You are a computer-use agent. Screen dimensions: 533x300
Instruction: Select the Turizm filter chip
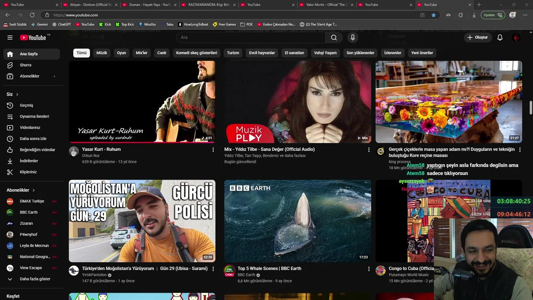(x=233, y=53)
